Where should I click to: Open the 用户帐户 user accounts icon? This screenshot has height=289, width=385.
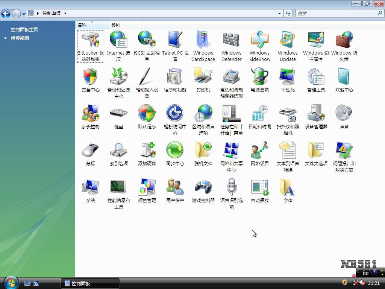click(x=175, y=188)
